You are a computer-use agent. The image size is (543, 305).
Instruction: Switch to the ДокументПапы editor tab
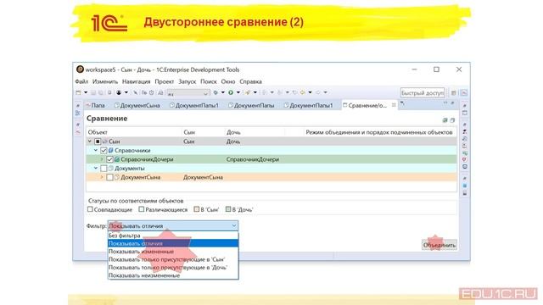251,105
